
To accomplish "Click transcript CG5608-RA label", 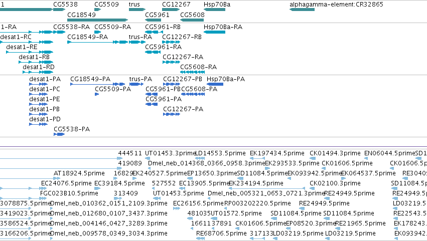I will pos(198,67).
